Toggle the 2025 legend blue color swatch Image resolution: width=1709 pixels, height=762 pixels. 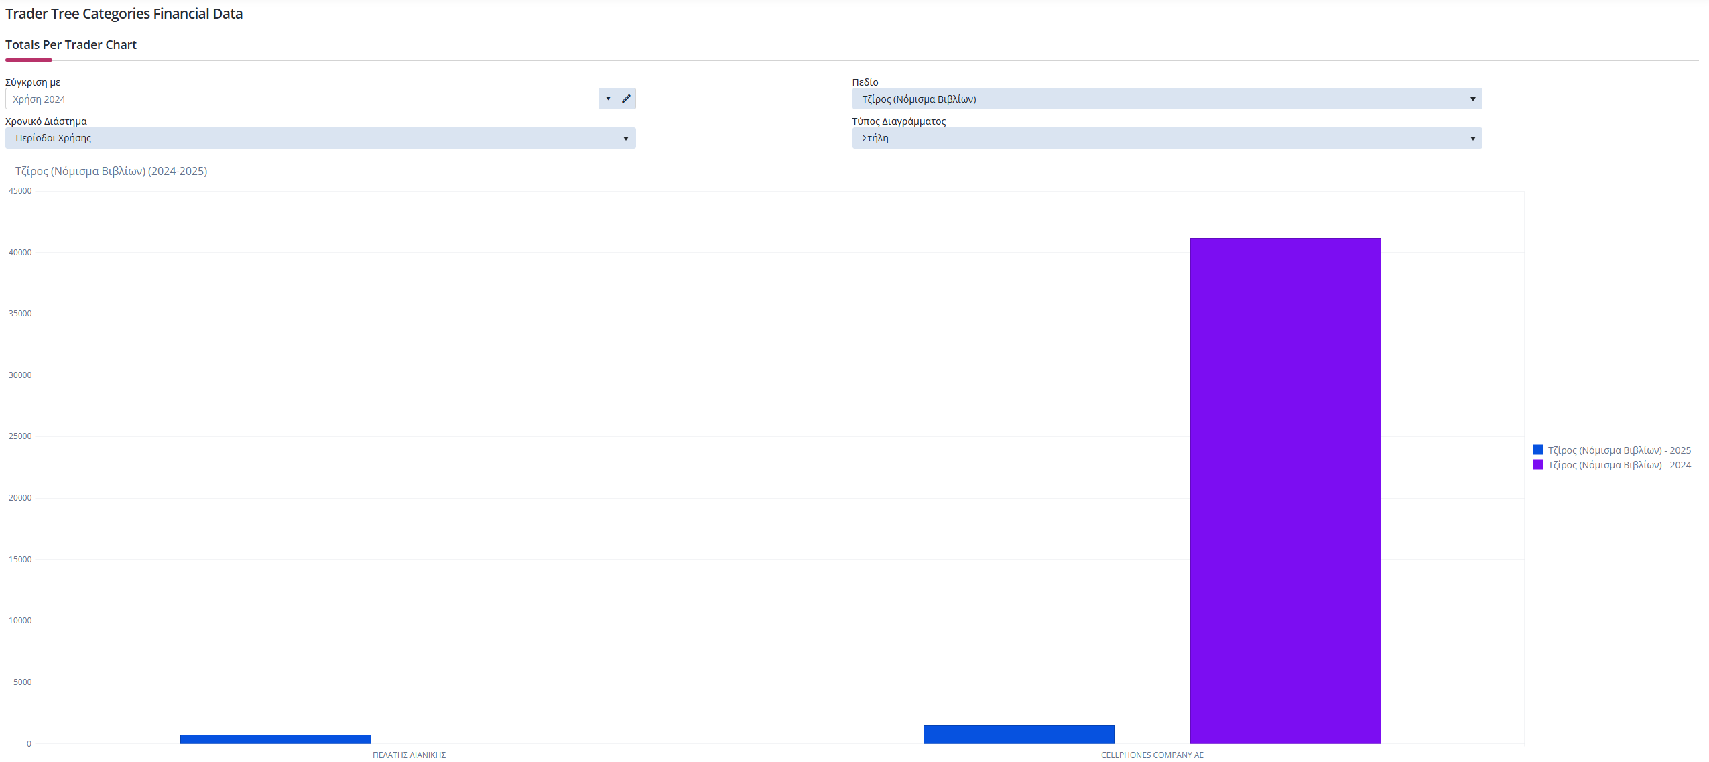[1538, 450]
